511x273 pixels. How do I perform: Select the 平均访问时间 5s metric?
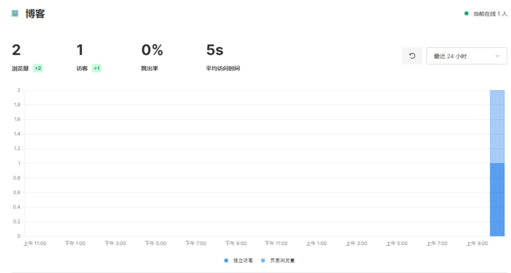(223, 57)
